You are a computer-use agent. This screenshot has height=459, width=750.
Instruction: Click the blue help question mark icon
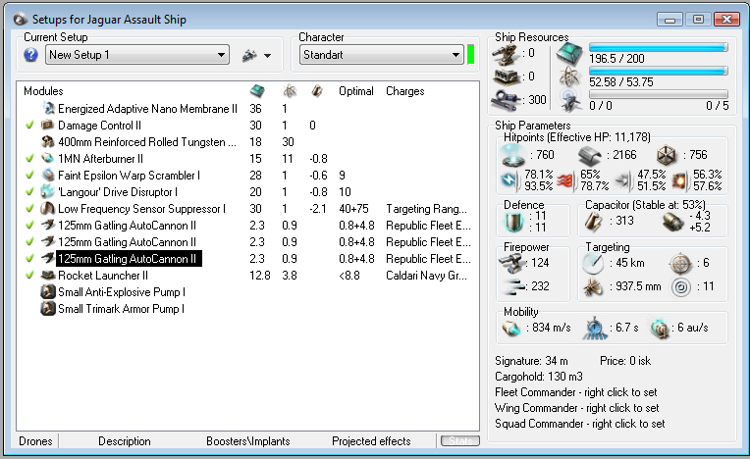click(x=31, y=55)
